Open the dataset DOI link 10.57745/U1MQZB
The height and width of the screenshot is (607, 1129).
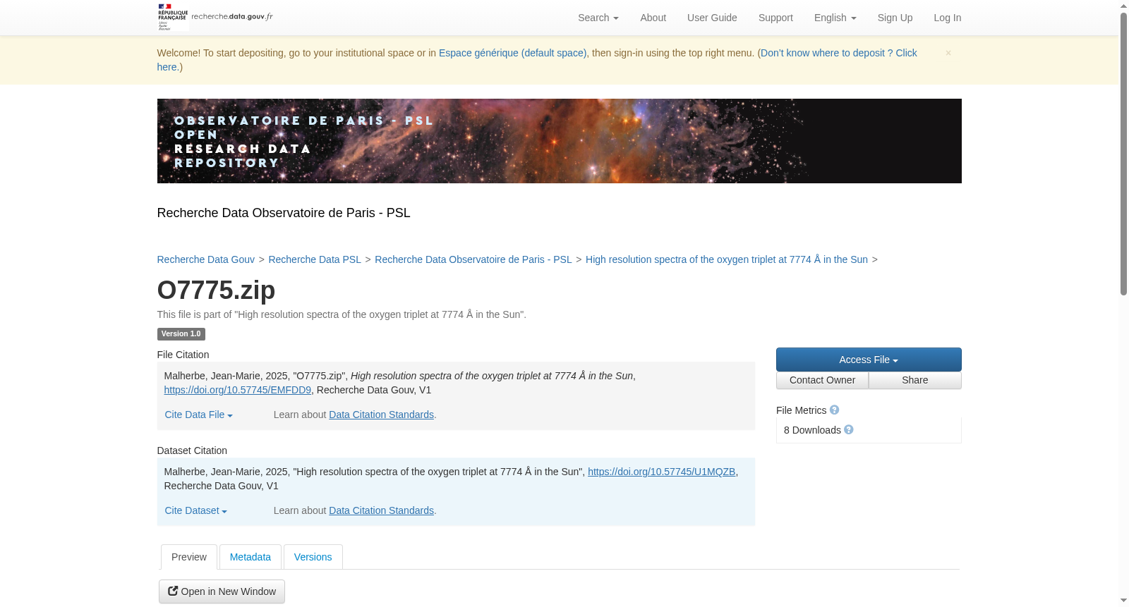tap(662, 472)
